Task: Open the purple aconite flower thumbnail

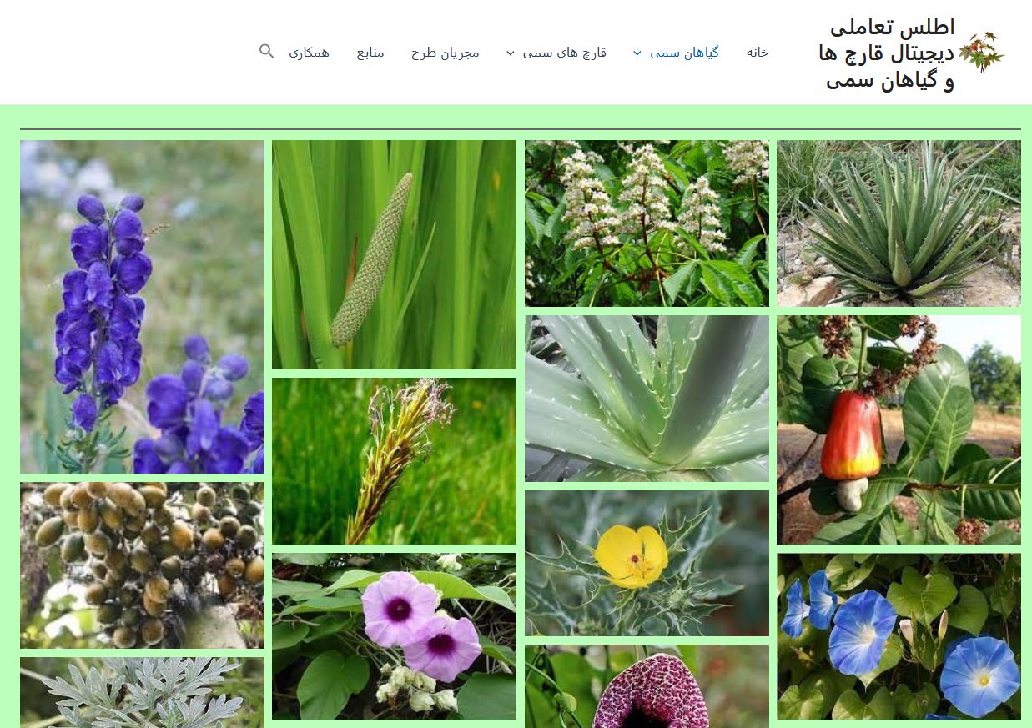Action: 142,307
